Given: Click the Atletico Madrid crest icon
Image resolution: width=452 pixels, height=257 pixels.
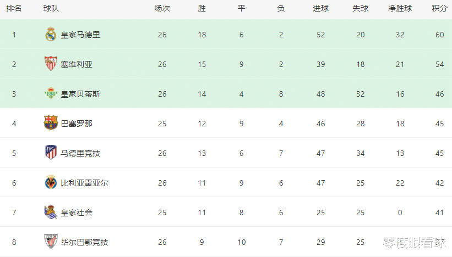Looking at the screenshot, I should pos(51,152).
